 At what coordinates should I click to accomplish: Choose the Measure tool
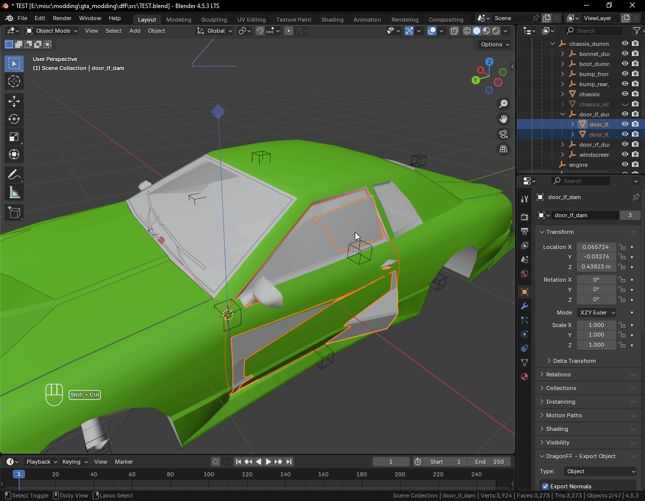(x=14, y=193)
